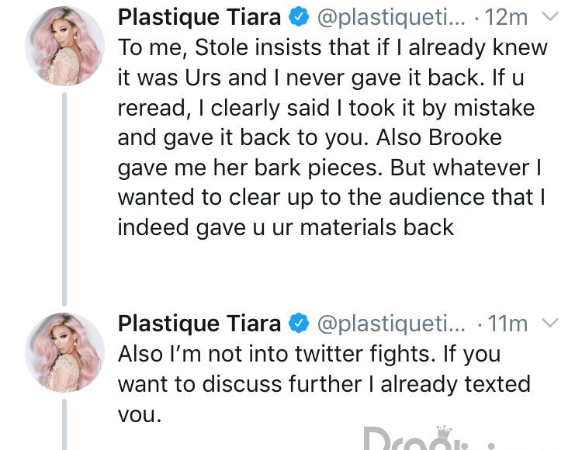Click thread line below second tweet avatar
582x450 pixels.
(x=64, y=424)
